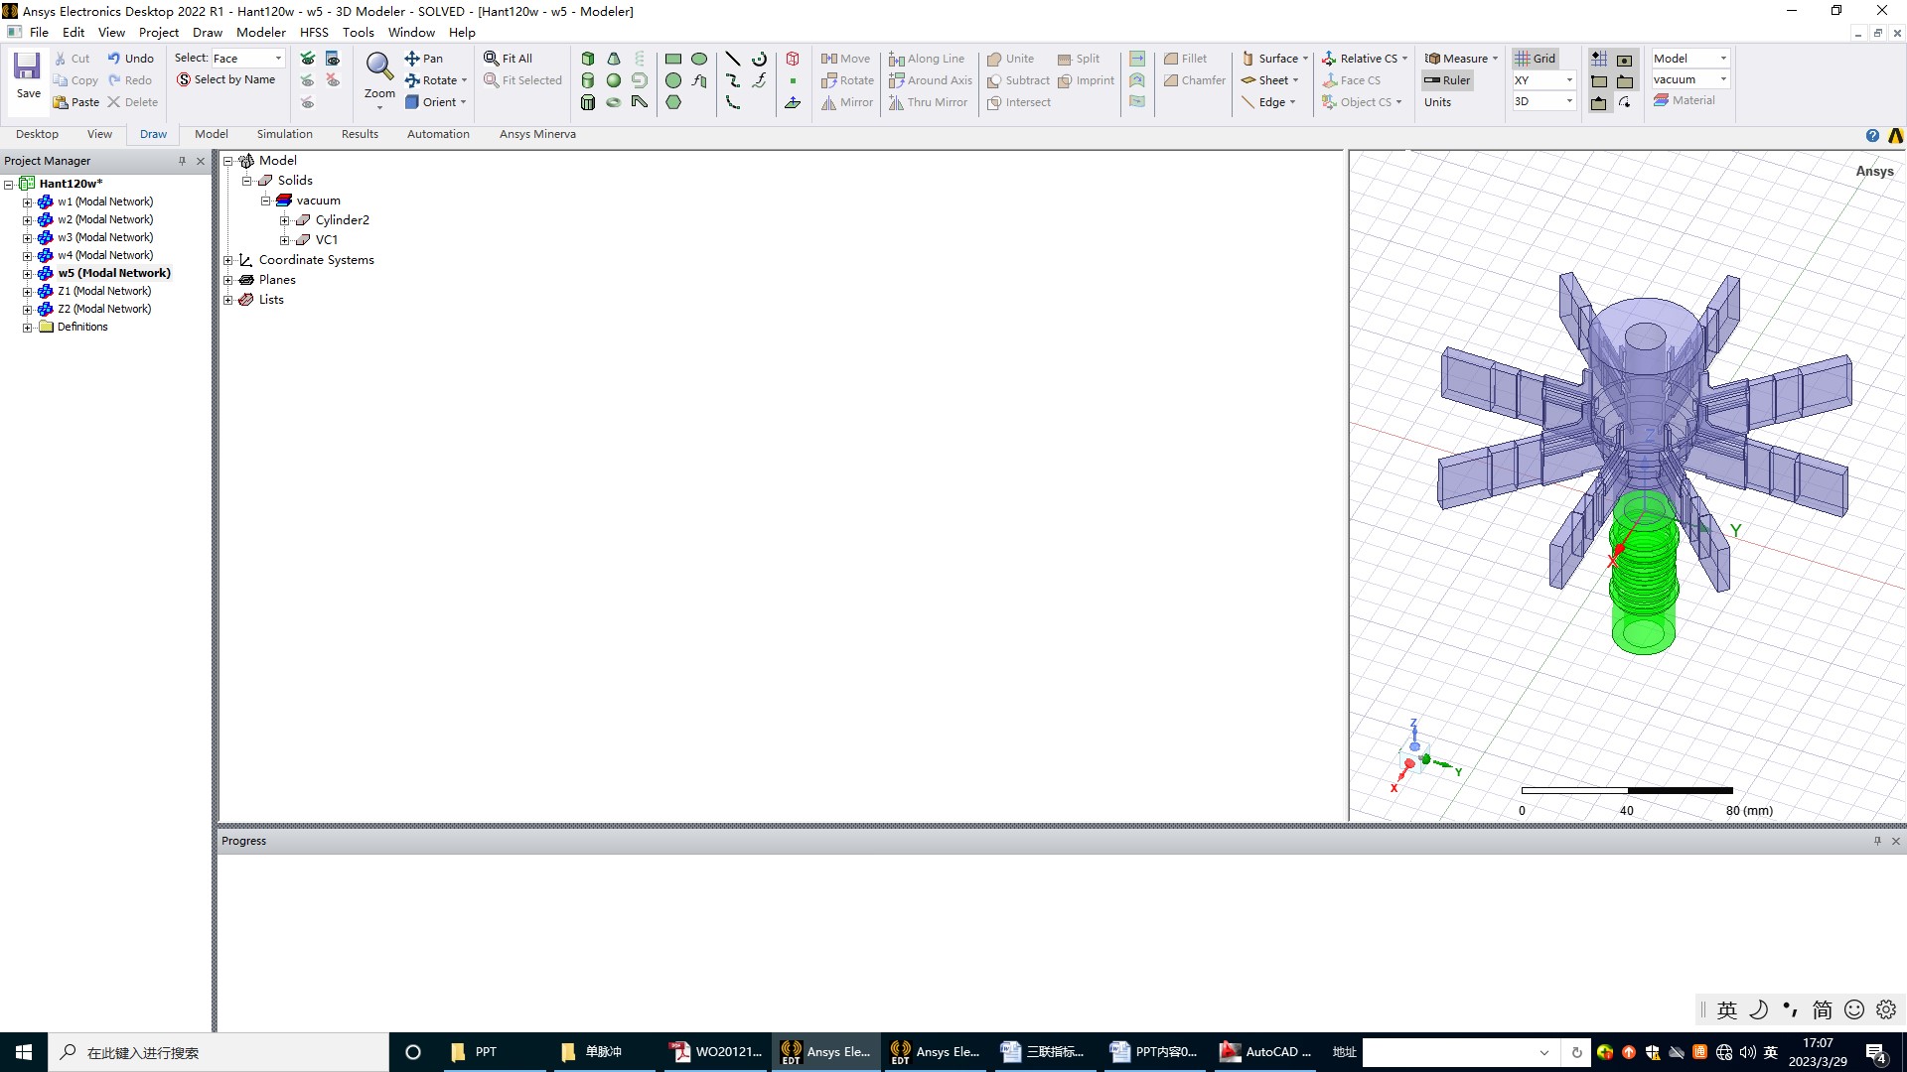This screenshot has width=1907, height=1072.
Task: Click Select by Name button
Action: click(x=225, y=80)
